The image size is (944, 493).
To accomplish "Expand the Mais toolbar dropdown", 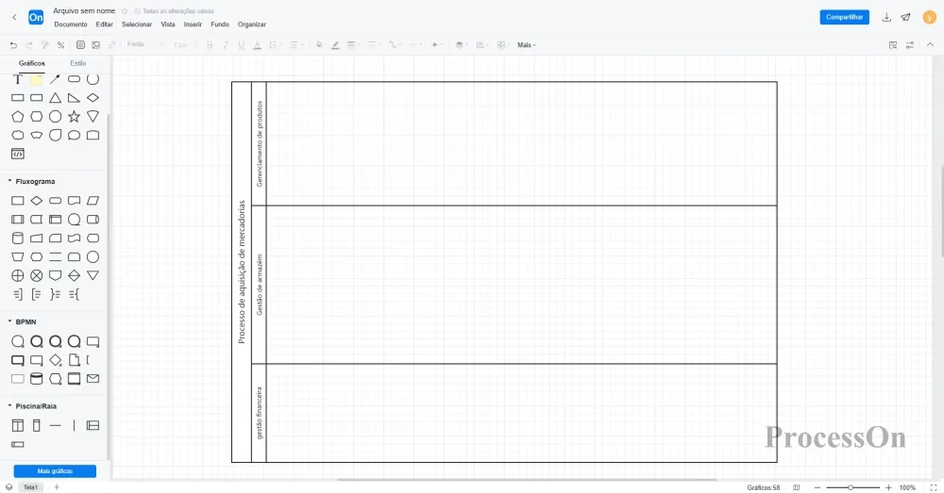I will pos(526,44).
